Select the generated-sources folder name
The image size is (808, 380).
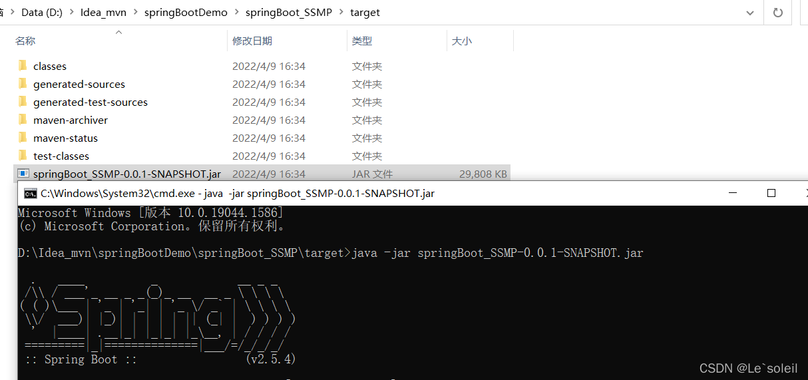79,84
